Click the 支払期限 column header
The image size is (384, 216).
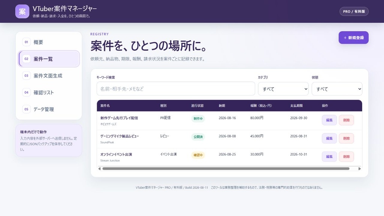point(296,105)
